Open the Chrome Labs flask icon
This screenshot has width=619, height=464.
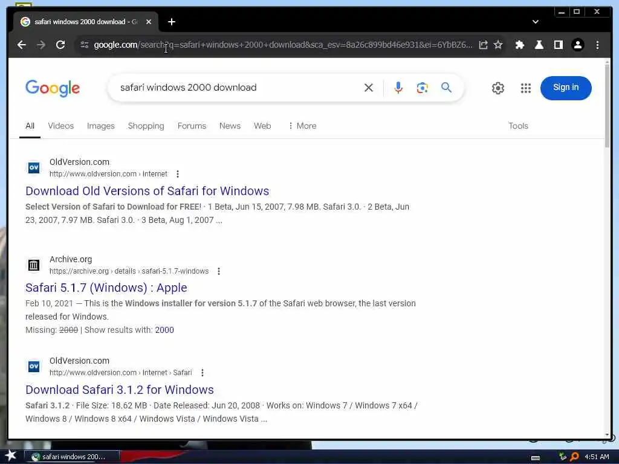click(x=539, y=45)
